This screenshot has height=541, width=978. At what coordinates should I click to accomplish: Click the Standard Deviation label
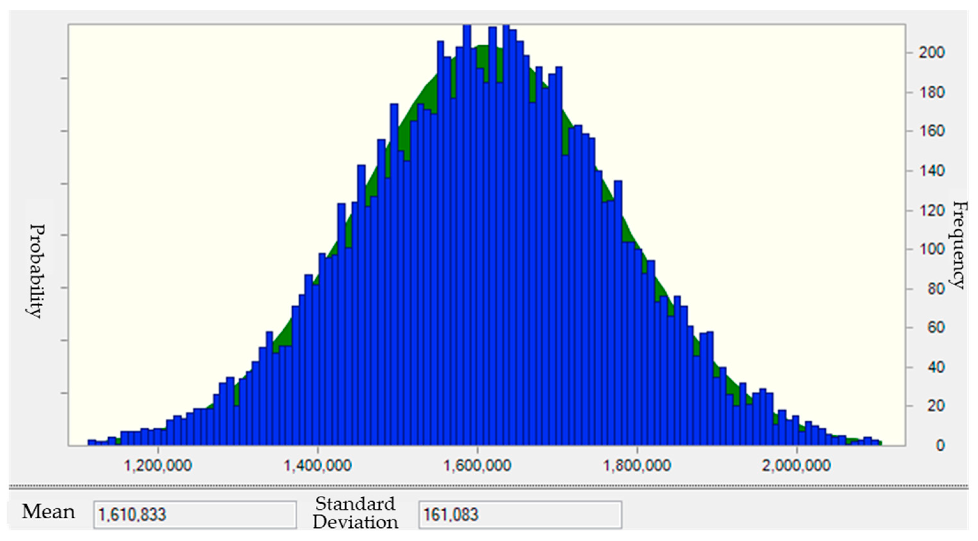[355, 513]
